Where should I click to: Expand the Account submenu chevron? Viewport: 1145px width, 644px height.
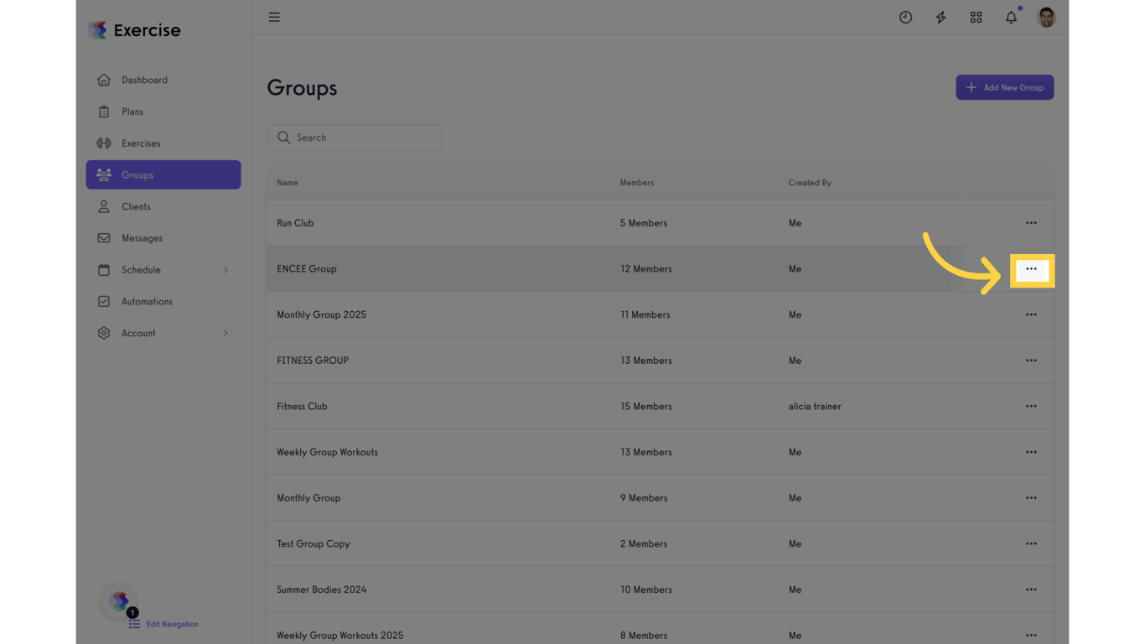point(225,333)
